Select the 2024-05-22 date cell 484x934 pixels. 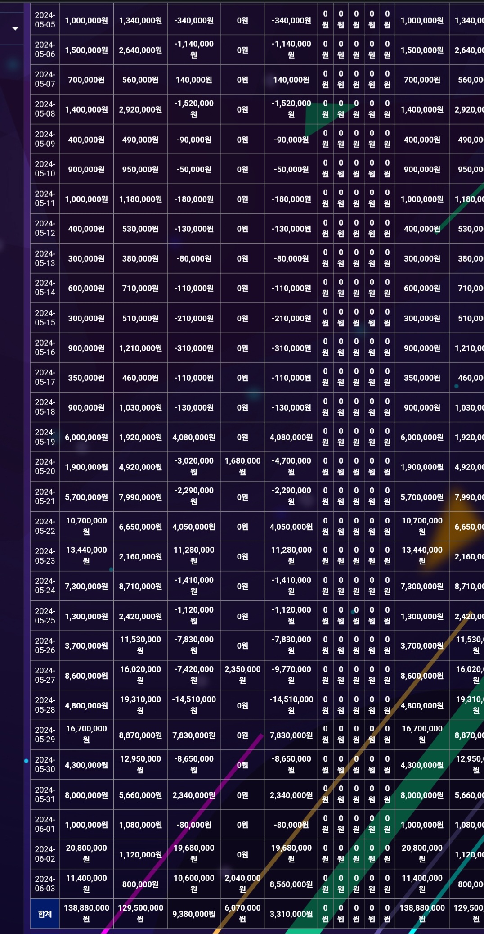click(x=45, y=527)
